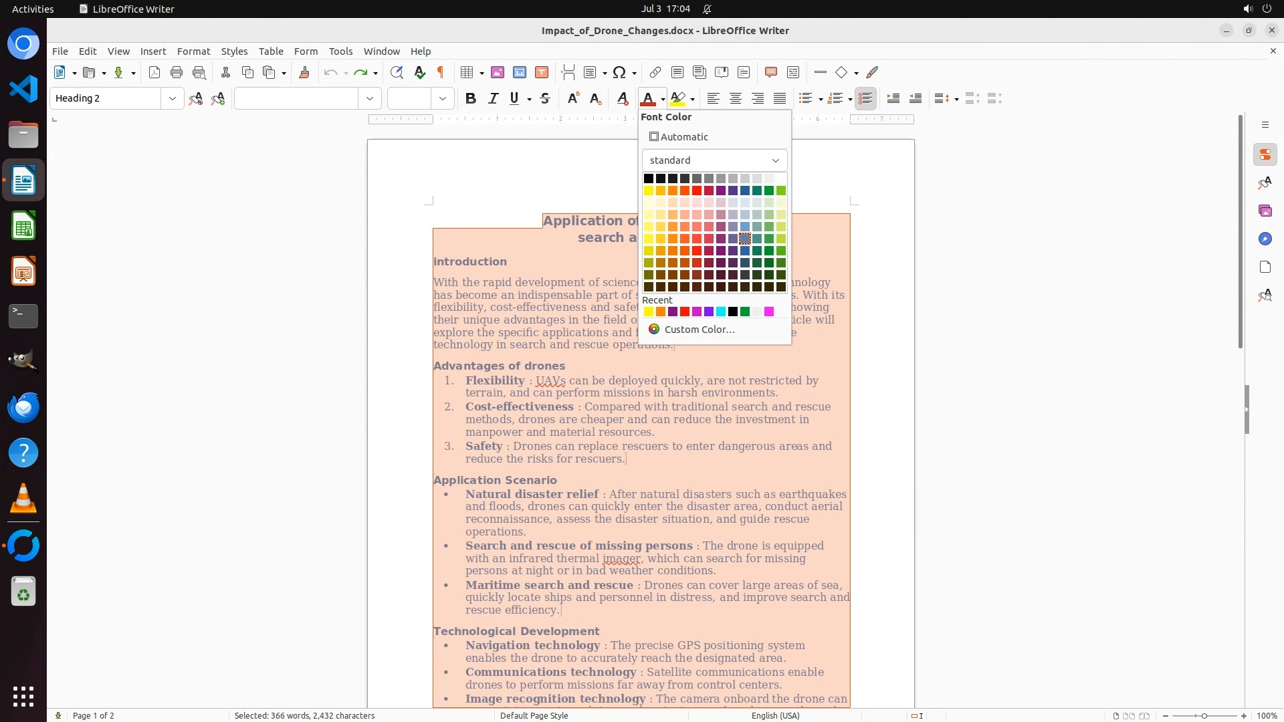Toggle Formatting Marks pilcrow

point(441,72)
